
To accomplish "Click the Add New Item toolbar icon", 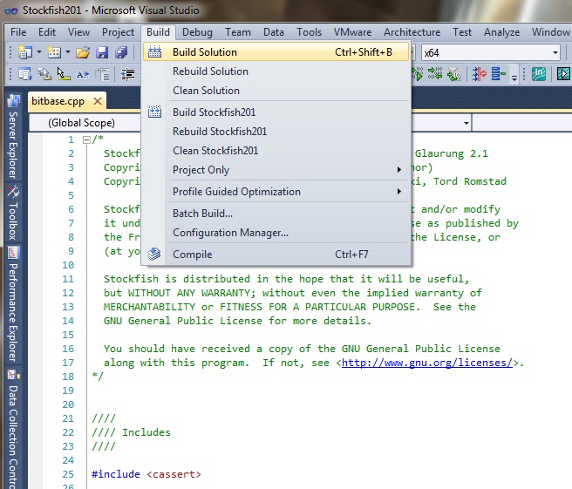I will point(54,52).
